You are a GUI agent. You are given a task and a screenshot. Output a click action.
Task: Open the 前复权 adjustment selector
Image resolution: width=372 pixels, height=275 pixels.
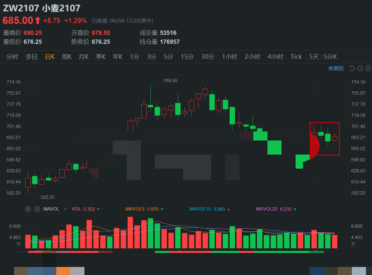(336, 68)
